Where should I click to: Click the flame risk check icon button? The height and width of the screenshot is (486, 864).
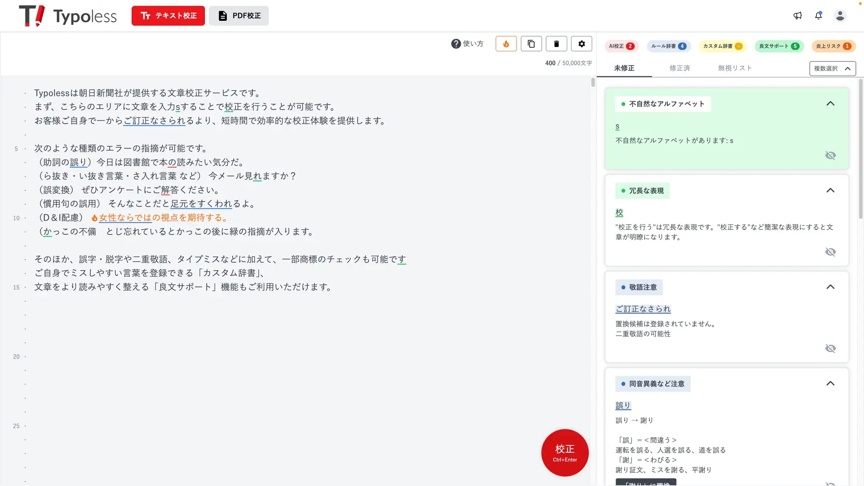pos(506,44)
